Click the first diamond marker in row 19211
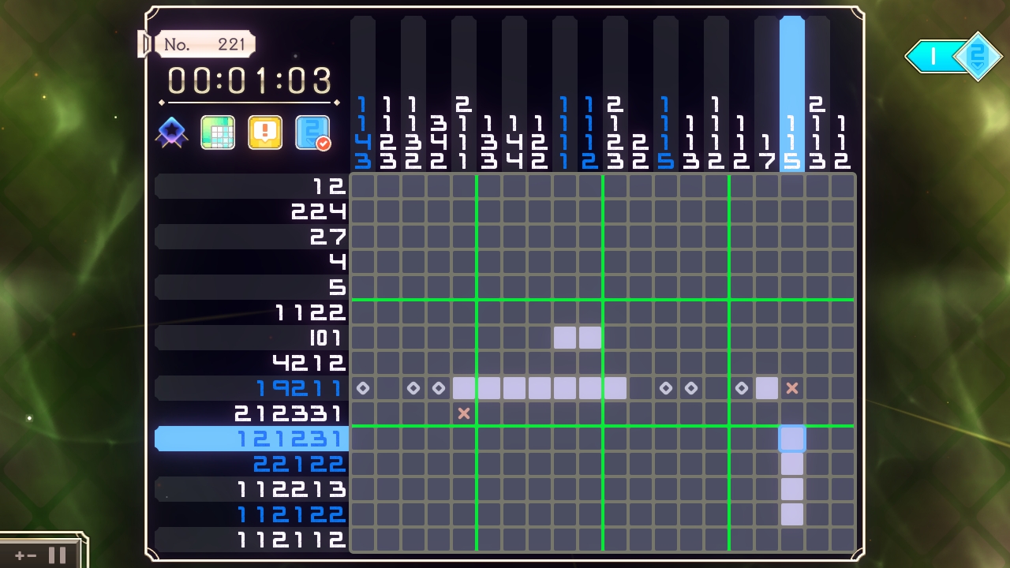Screen dimensions: 1010x568 tap(363, 388)
